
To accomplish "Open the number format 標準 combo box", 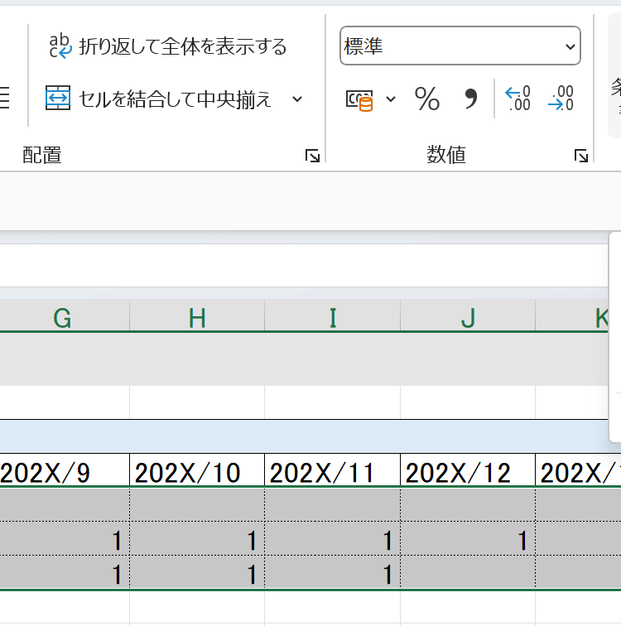I will pyautogui.click(x=460, y=47).
